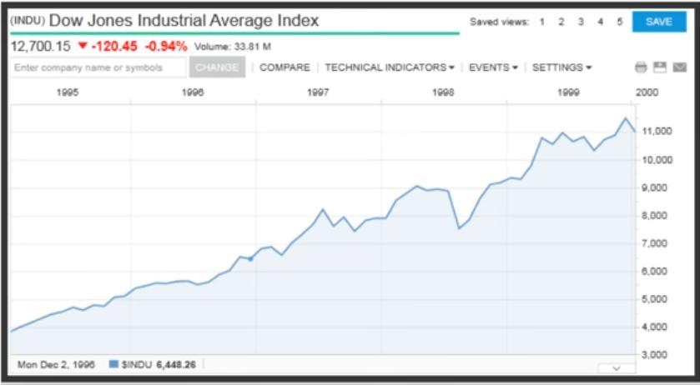Click the 1999 year label
The image size is (700, 385).
click(568, 92)
